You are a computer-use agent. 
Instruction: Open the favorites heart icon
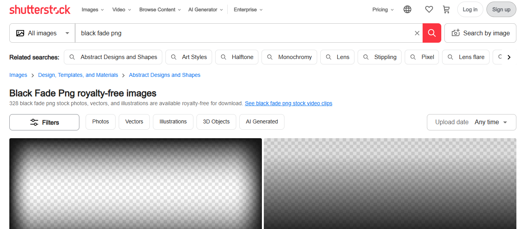429,10
